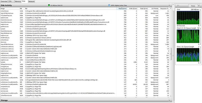
Task: Click the process list scrollbar thumb
Action: pos(171,54)
